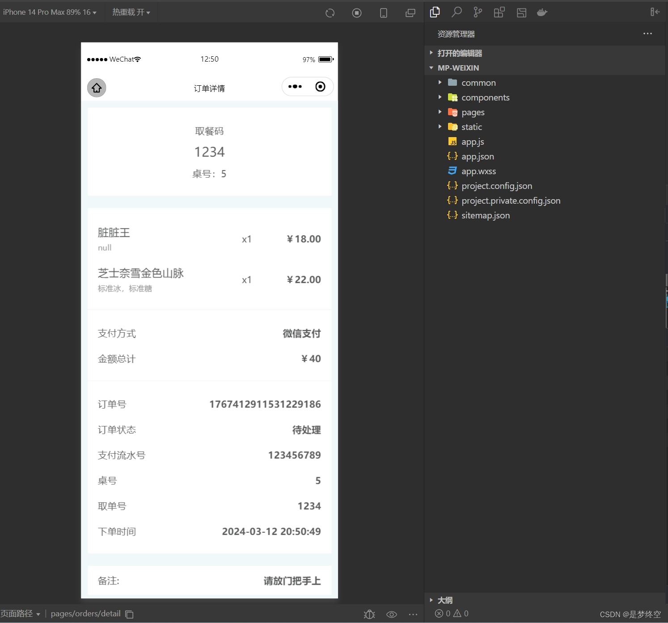Viewport: 668px width, 623px height.
Task: Click the pages folder icon
Action: 452,112
